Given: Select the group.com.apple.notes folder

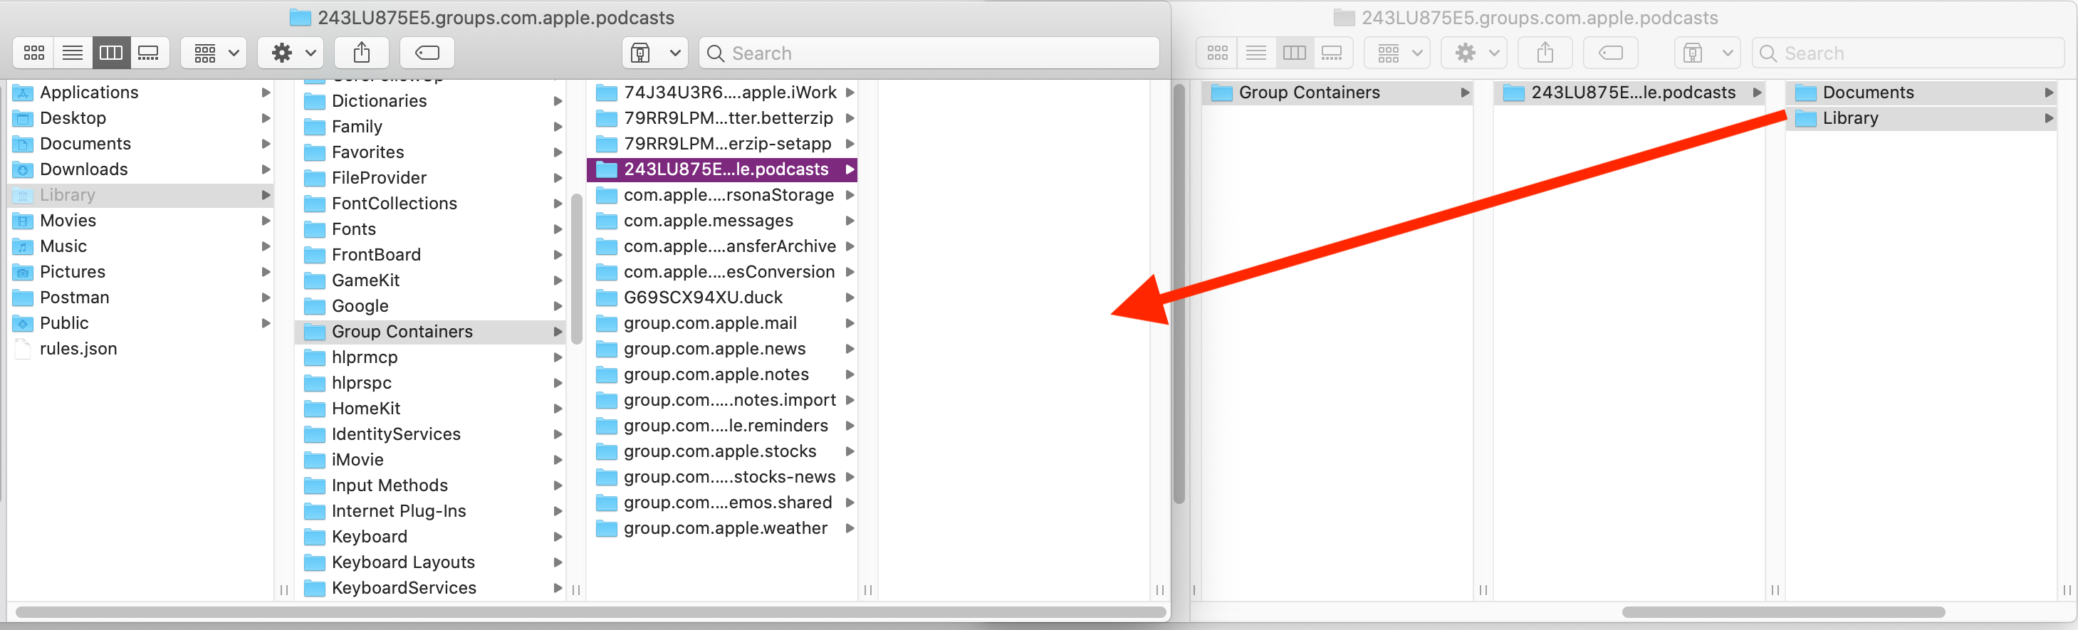Looking at the screenshot, I should (x=723, y=374).
